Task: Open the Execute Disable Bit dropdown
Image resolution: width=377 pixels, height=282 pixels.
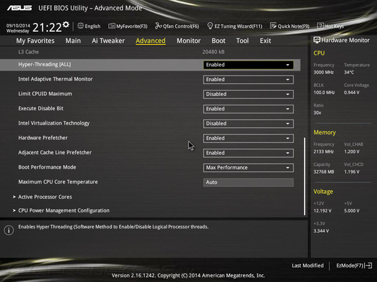Action: [249, 109]
